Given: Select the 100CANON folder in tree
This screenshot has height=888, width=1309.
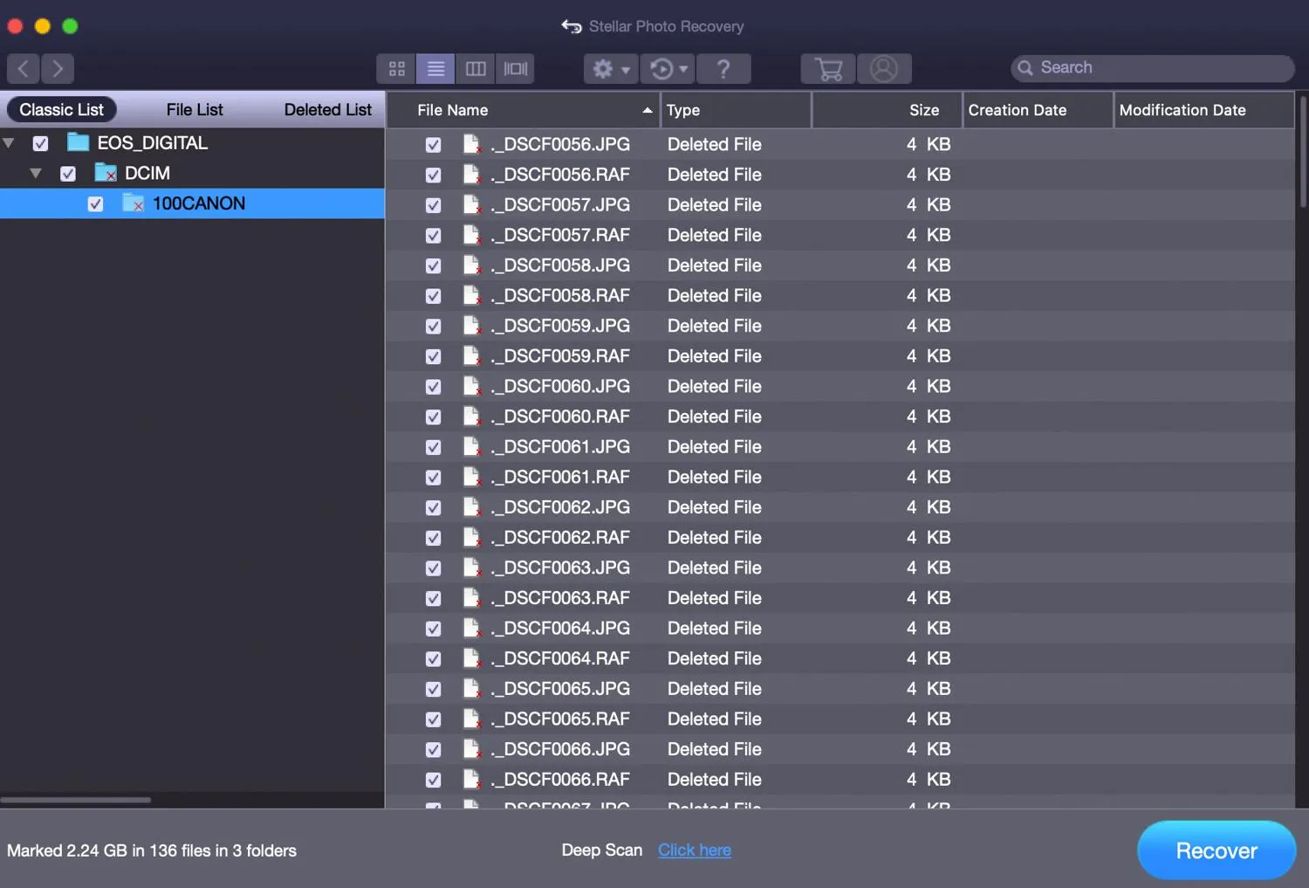Looking at the screenshot, I should coord(192,203).
